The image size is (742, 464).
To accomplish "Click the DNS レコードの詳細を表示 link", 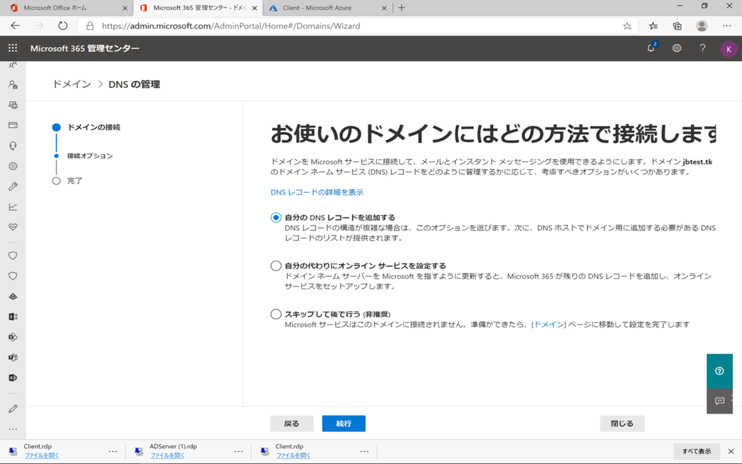I will 317,192.
